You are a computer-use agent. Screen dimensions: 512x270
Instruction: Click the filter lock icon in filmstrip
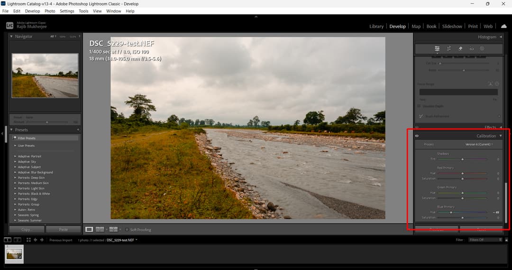pos(506,240)
